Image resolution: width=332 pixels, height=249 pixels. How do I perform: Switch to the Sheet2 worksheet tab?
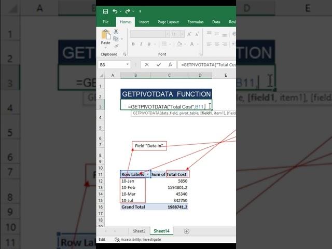tap(139, 231)
